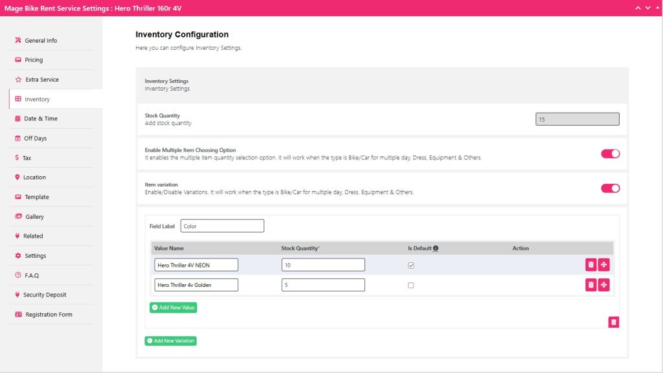Go to the Security Deposit tab

tap(45, 295)
